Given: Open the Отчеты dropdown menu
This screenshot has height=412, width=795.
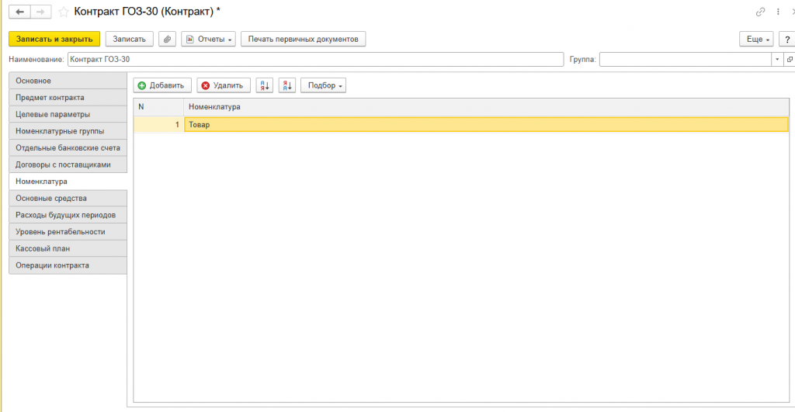Looking at the screenshot, I should click(208, 39).
